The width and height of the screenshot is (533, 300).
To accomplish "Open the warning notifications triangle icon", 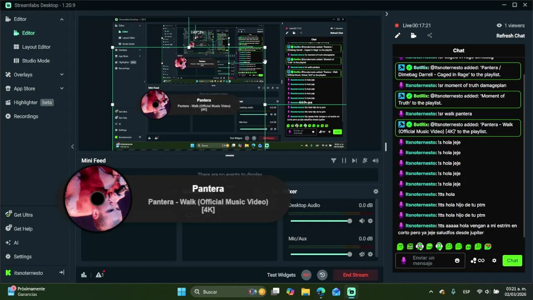I will click(x=99, y=275).
